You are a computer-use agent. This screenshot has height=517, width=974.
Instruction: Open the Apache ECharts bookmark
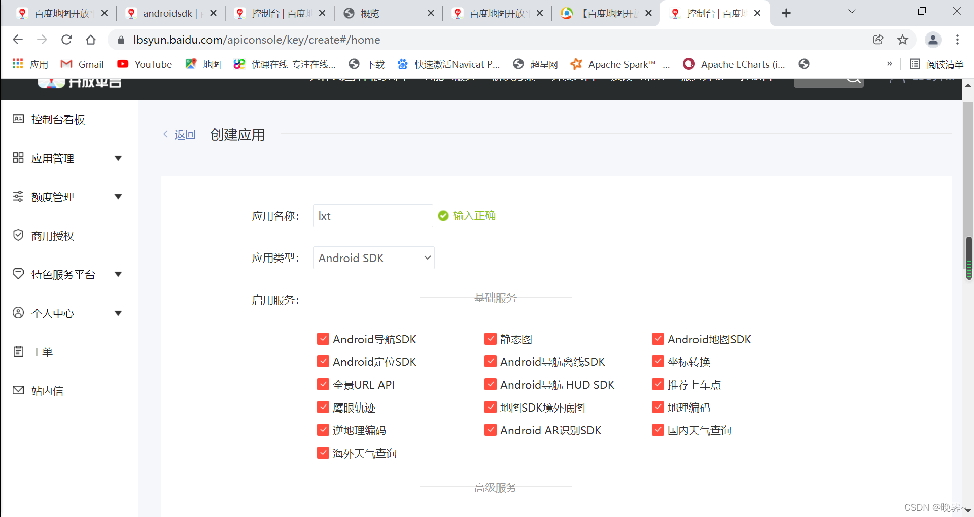click(734, 64)
